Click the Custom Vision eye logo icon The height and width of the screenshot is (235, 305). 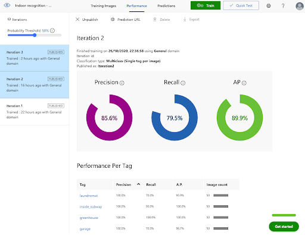[x=7, y=5]
